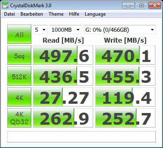
Task: Open the Theme menu
Action: [x=56, y=14]
